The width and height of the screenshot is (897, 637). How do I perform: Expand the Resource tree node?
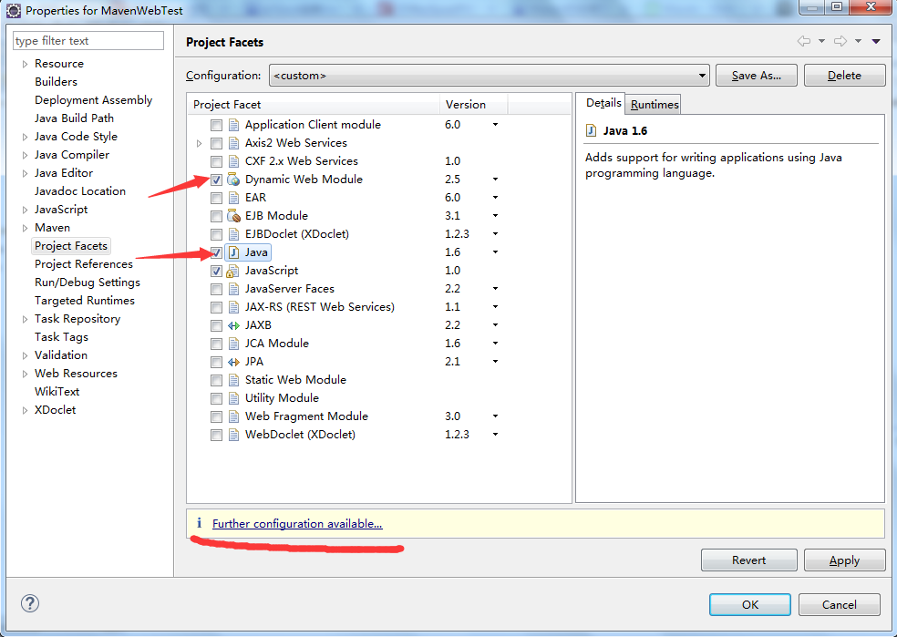pyautogui.click(x=25, y=64)
